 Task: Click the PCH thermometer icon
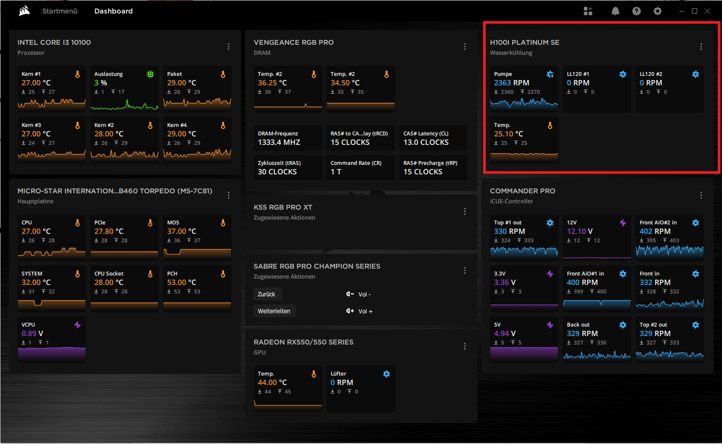pyautogui.click(x=223, y=274)
